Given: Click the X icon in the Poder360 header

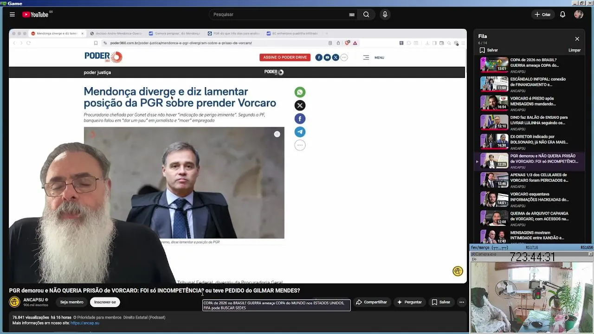Looking at the screenshot, I should [x=336, y=58].
